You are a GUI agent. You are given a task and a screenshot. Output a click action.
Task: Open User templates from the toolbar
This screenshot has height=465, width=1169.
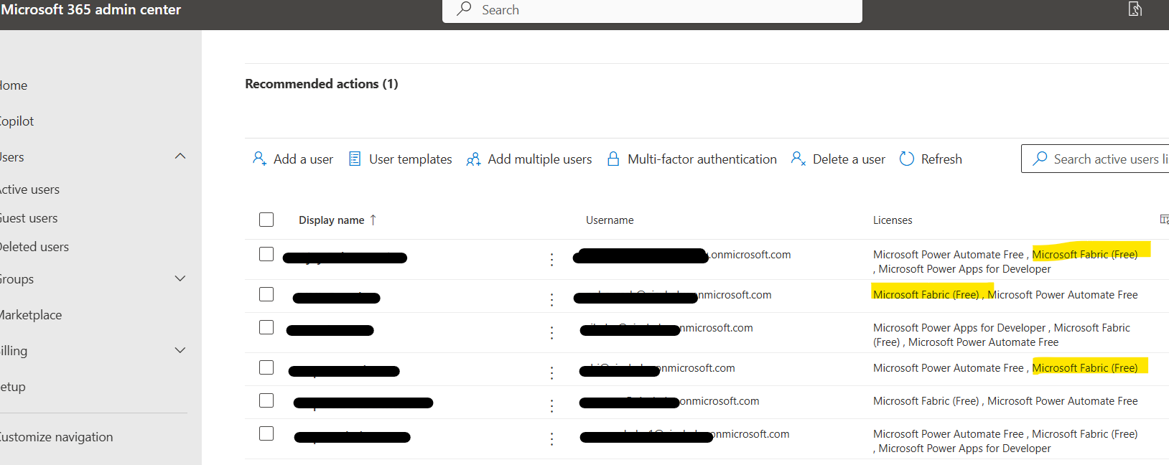(x=400, y=159)
